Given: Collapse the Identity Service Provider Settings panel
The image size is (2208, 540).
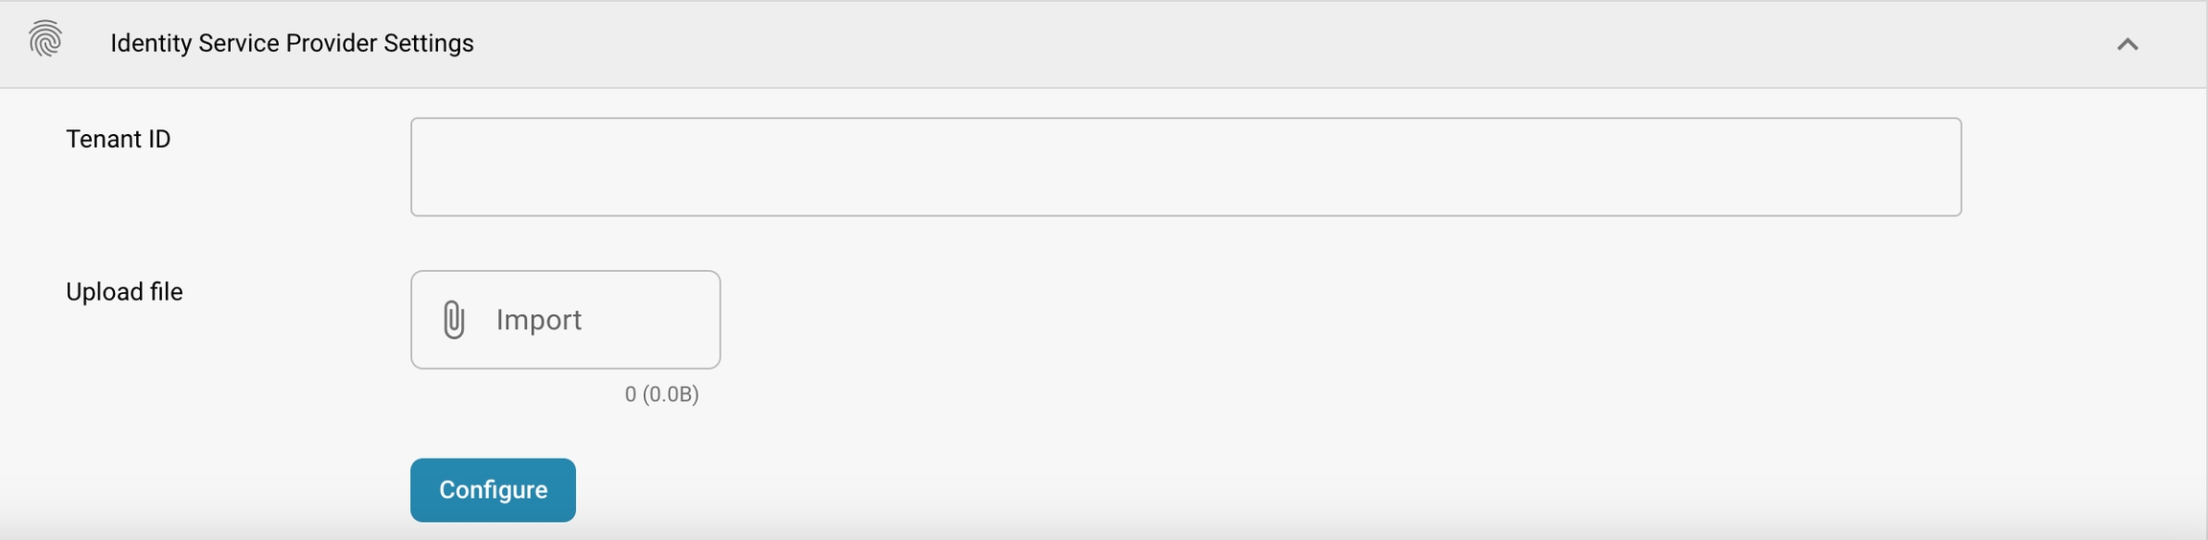Looking at the screenshot, I should point(2127,44).
